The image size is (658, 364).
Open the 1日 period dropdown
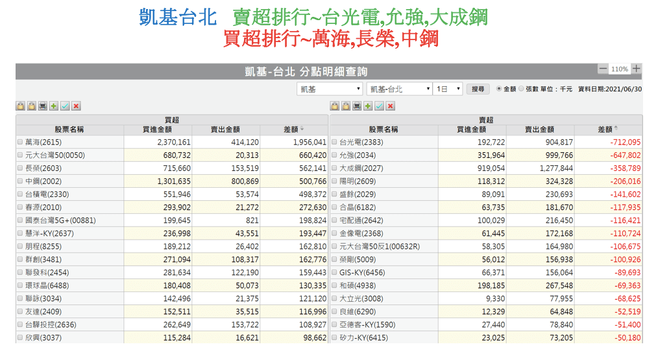[x=448, y=89]
